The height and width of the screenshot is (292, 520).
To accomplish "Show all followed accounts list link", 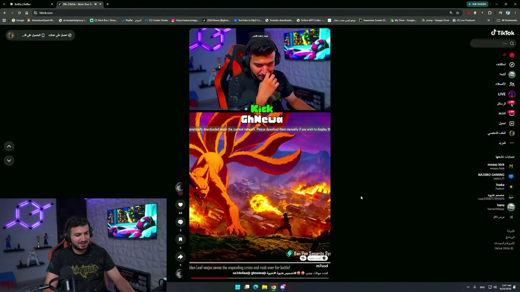I will pyautogui.click(x=504, y=217).
